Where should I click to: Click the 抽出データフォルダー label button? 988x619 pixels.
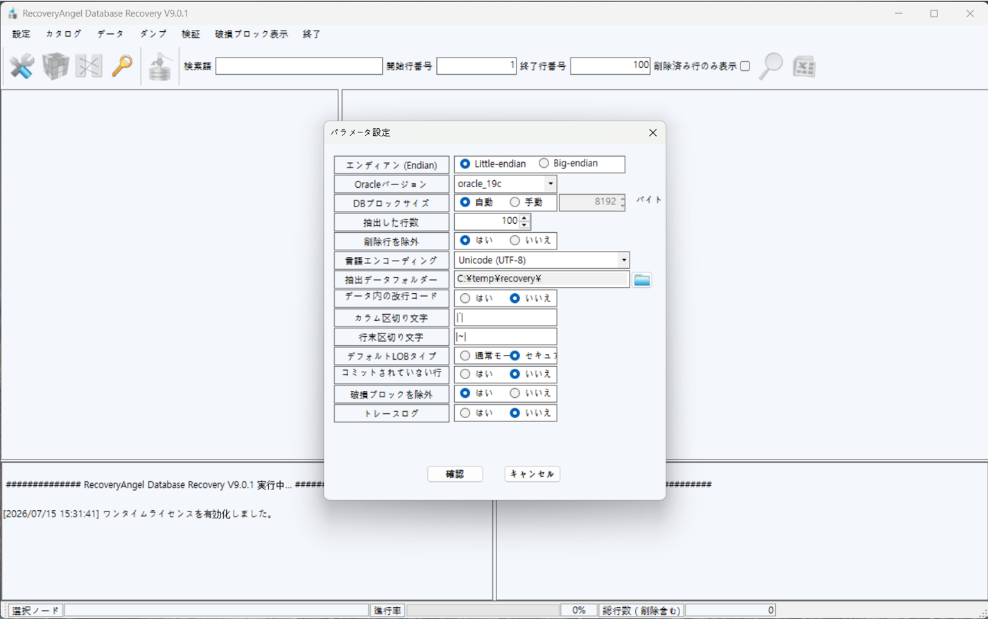(x=392, y=279)
